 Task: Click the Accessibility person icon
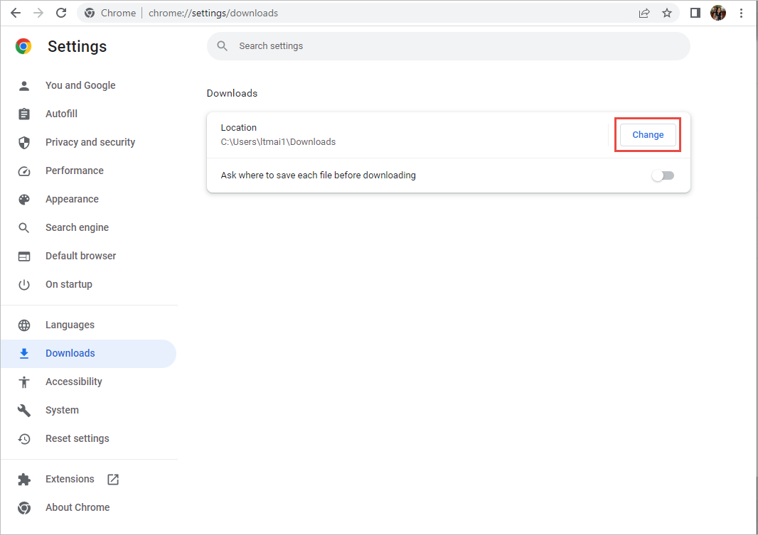tap(24, 382)
